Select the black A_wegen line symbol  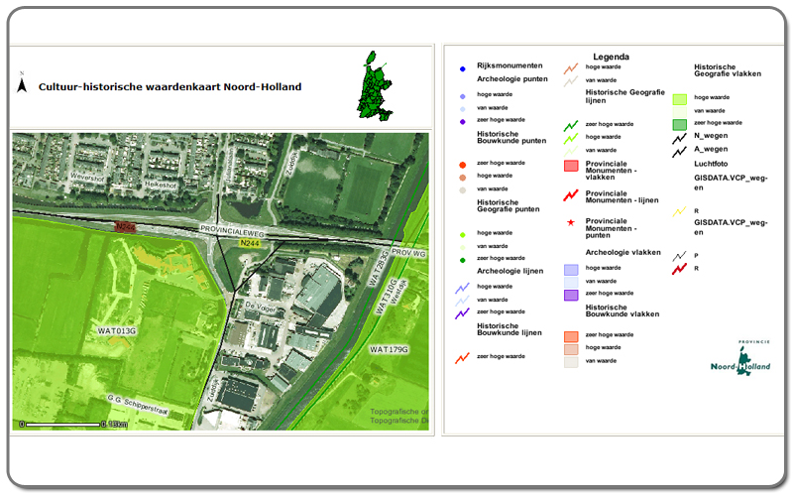pos(679,152)
